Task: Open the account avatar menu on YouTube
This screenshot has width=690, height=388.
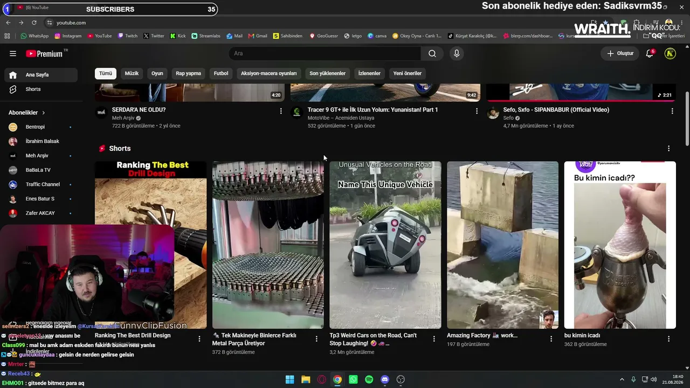Action: (x=670, y=53)
